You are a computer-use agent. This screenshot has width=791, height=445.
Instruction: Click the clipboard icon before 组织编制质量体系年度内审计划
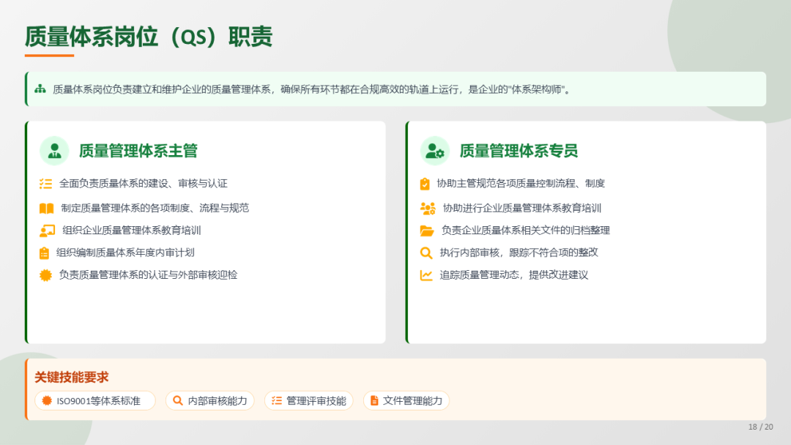pos(44,253)
